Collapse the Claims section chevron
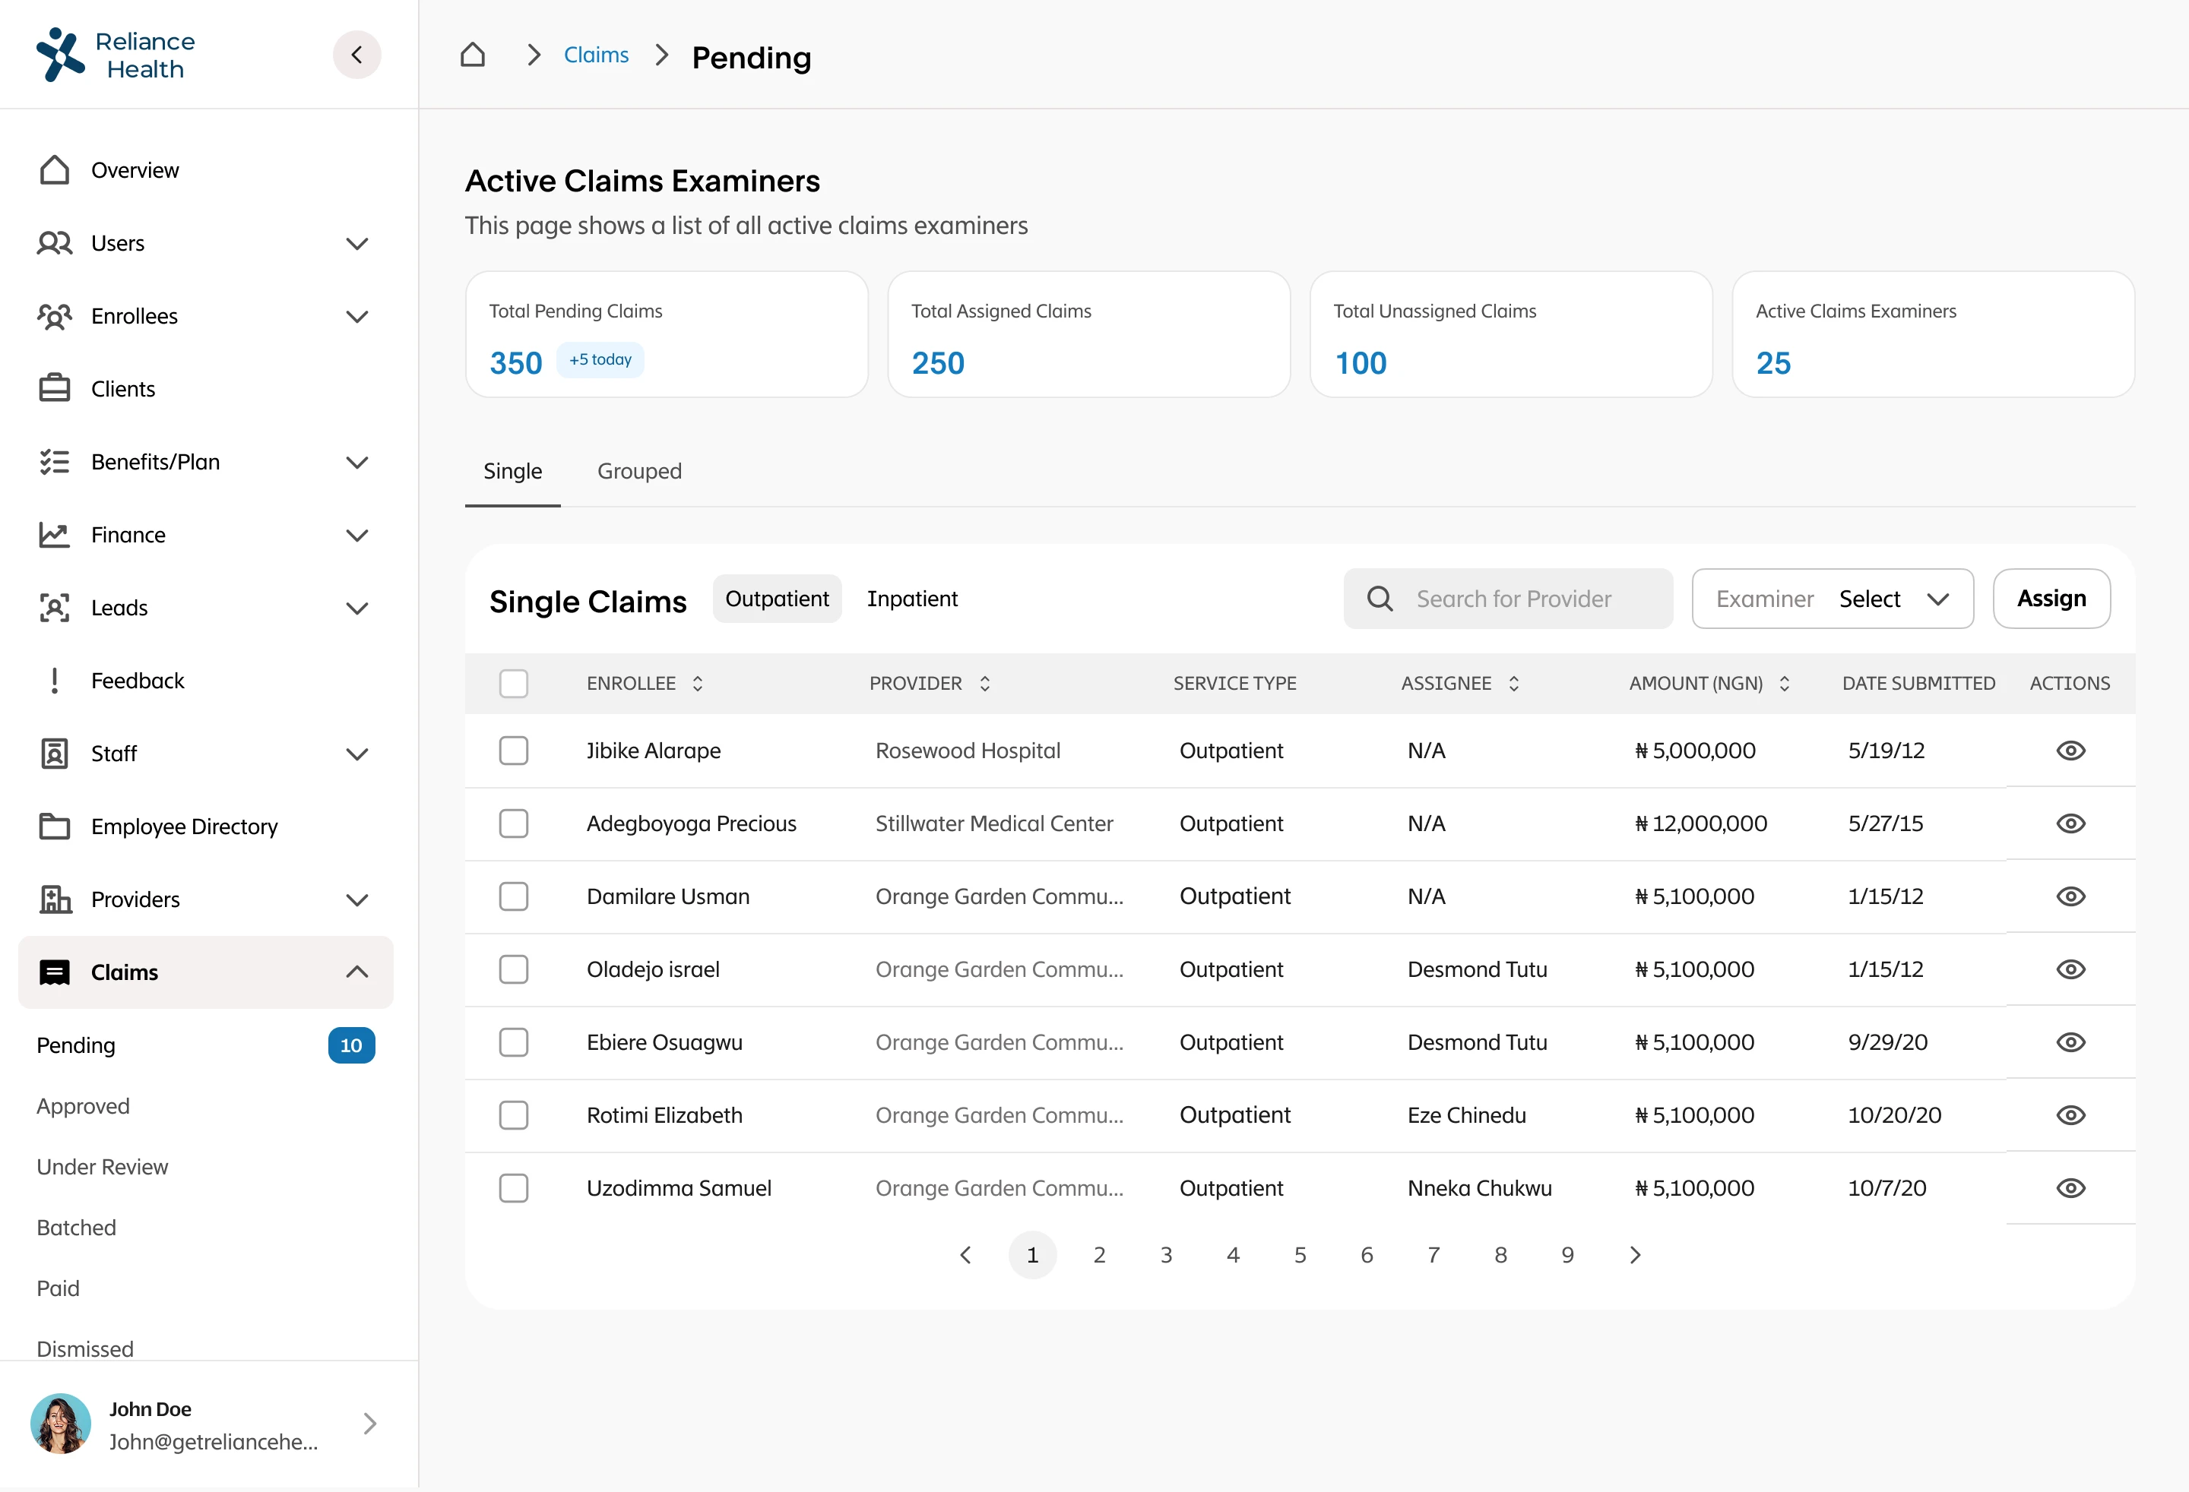The image size is (2189, 1492). [x=357, y=972]
